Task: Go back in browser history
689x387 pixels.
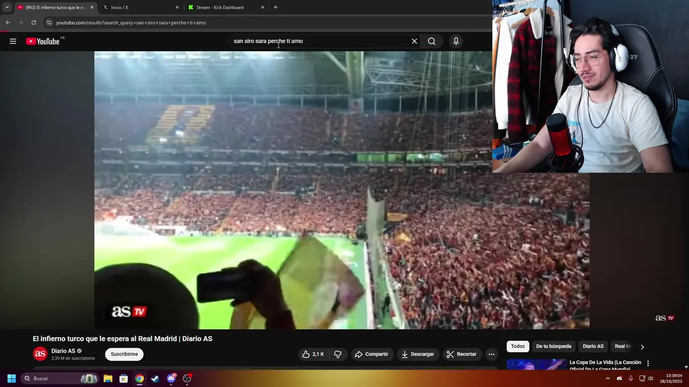Action: pyautogui.click(x=8, y=23)
